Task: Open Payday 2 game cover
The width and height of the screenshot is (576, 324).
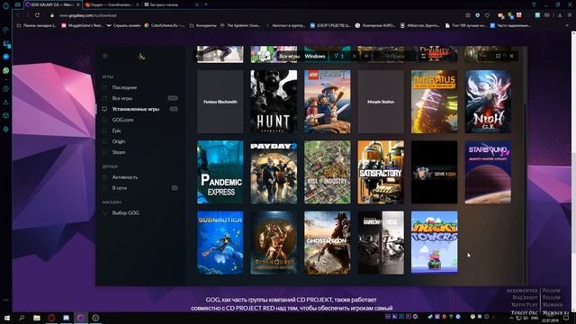Action: (x=274, y=172)
